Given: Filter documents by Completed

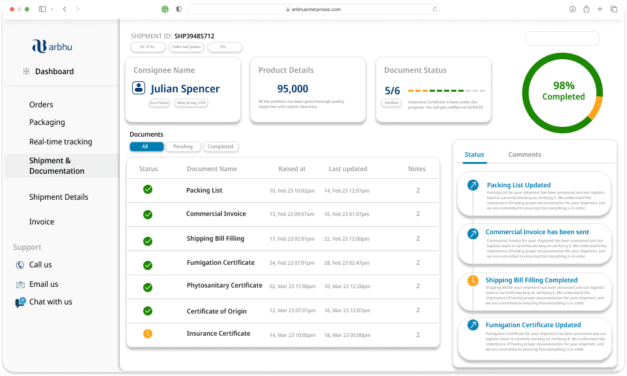Looking at the screenshot, I should pyautogui.click(x=220, y=147).
